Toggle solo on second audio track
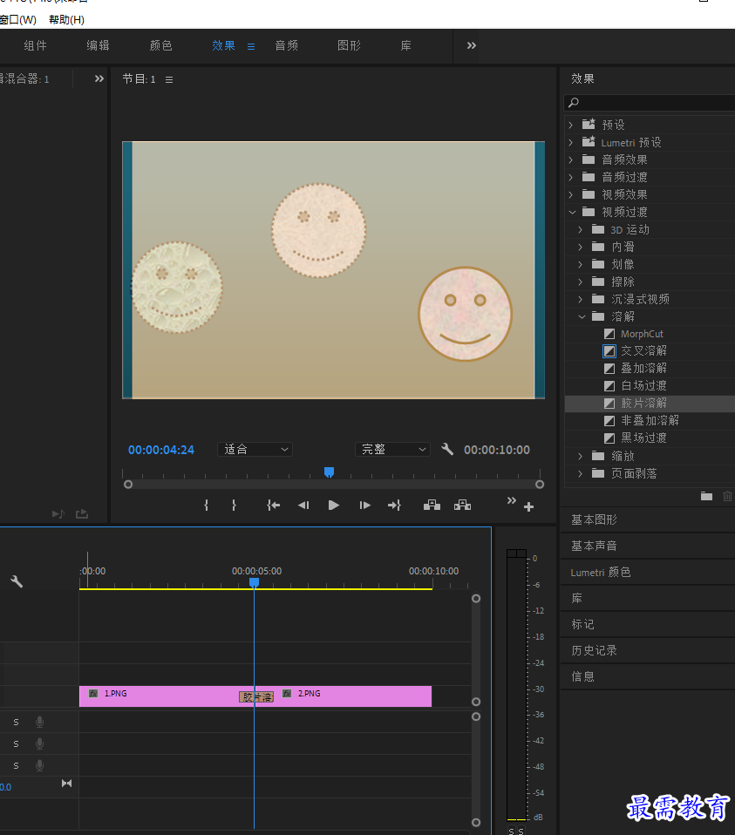Viewport: 735px width, 835px height. (16, 744)
